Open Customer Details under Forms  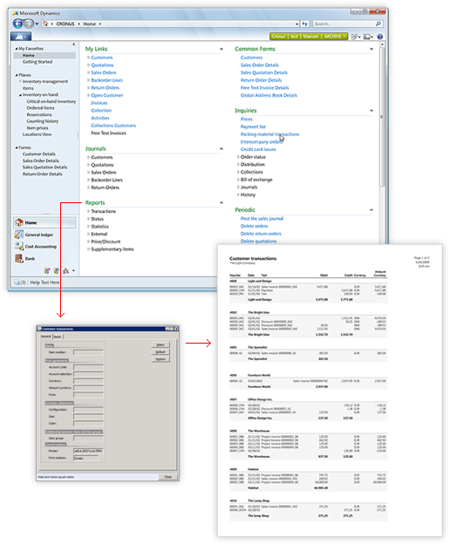pos(39,154)
